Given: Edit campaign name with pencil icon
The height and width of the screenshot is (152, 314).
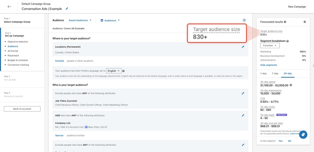Looking at the screenshot, I should pos(67,9).
